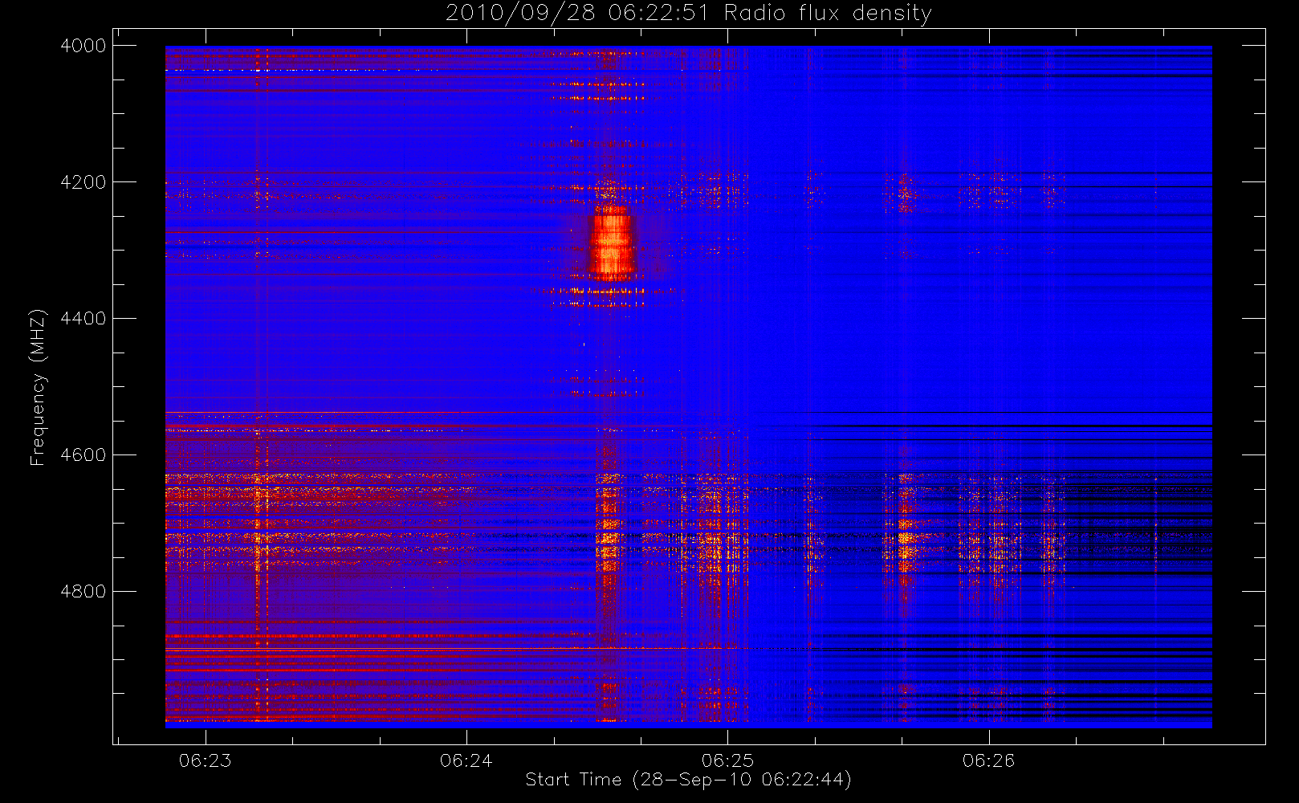Image resolution: width=1299 pixels, height=803 pixels.
Task: Click the 06:24 time tick label
Action: pyautogui.click(x=466, y=760)
